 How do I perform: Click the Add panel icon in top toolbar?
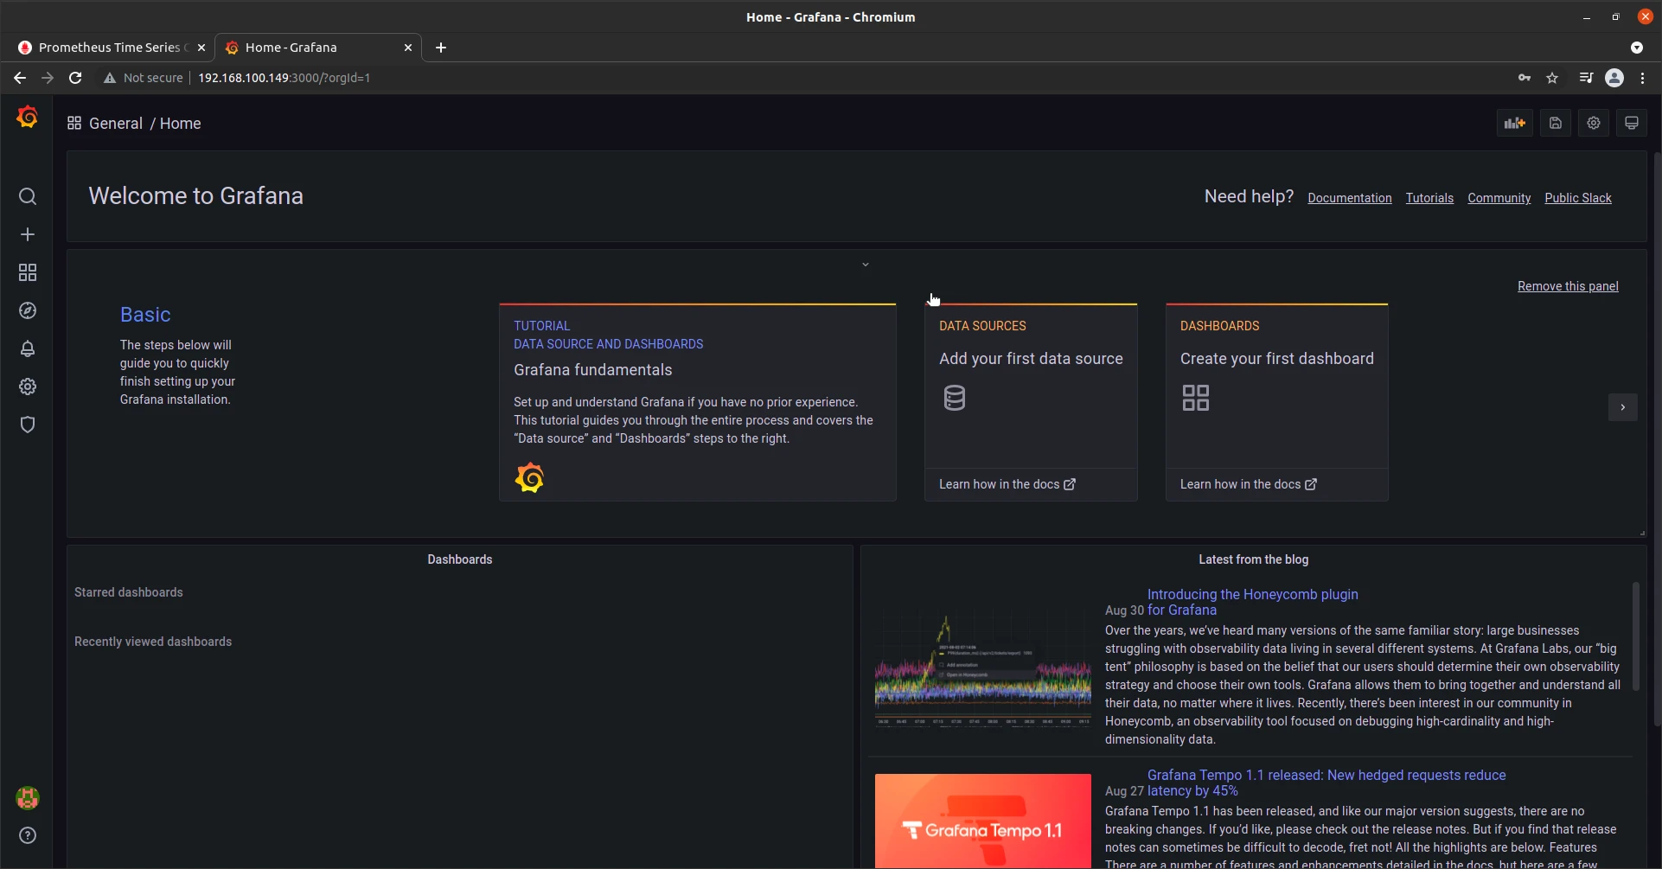pyautogui.click(x=1514, y=123)
